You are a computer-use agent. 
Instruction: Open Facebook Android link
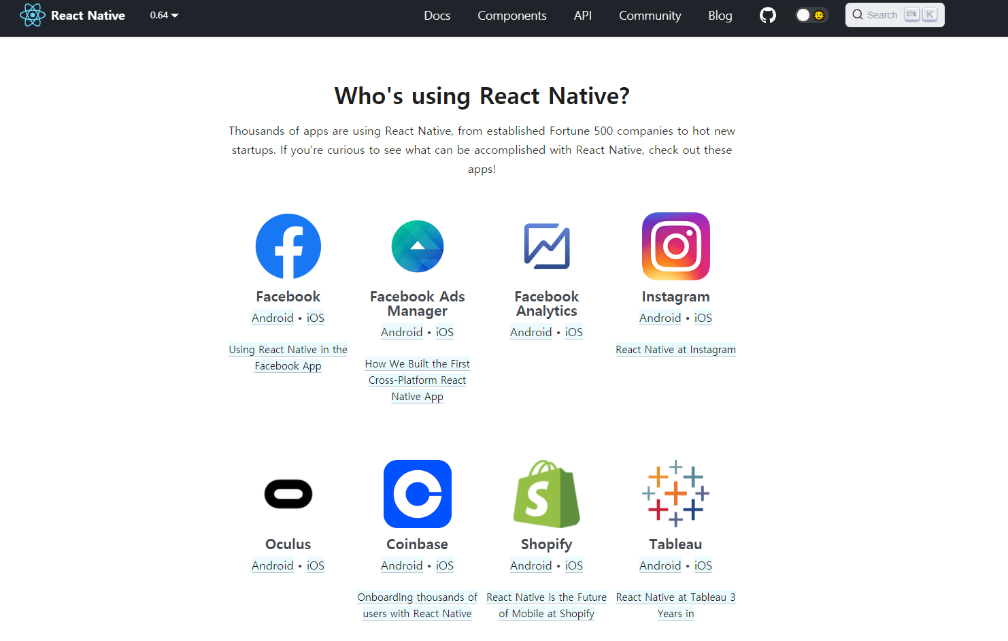point(273,318)
